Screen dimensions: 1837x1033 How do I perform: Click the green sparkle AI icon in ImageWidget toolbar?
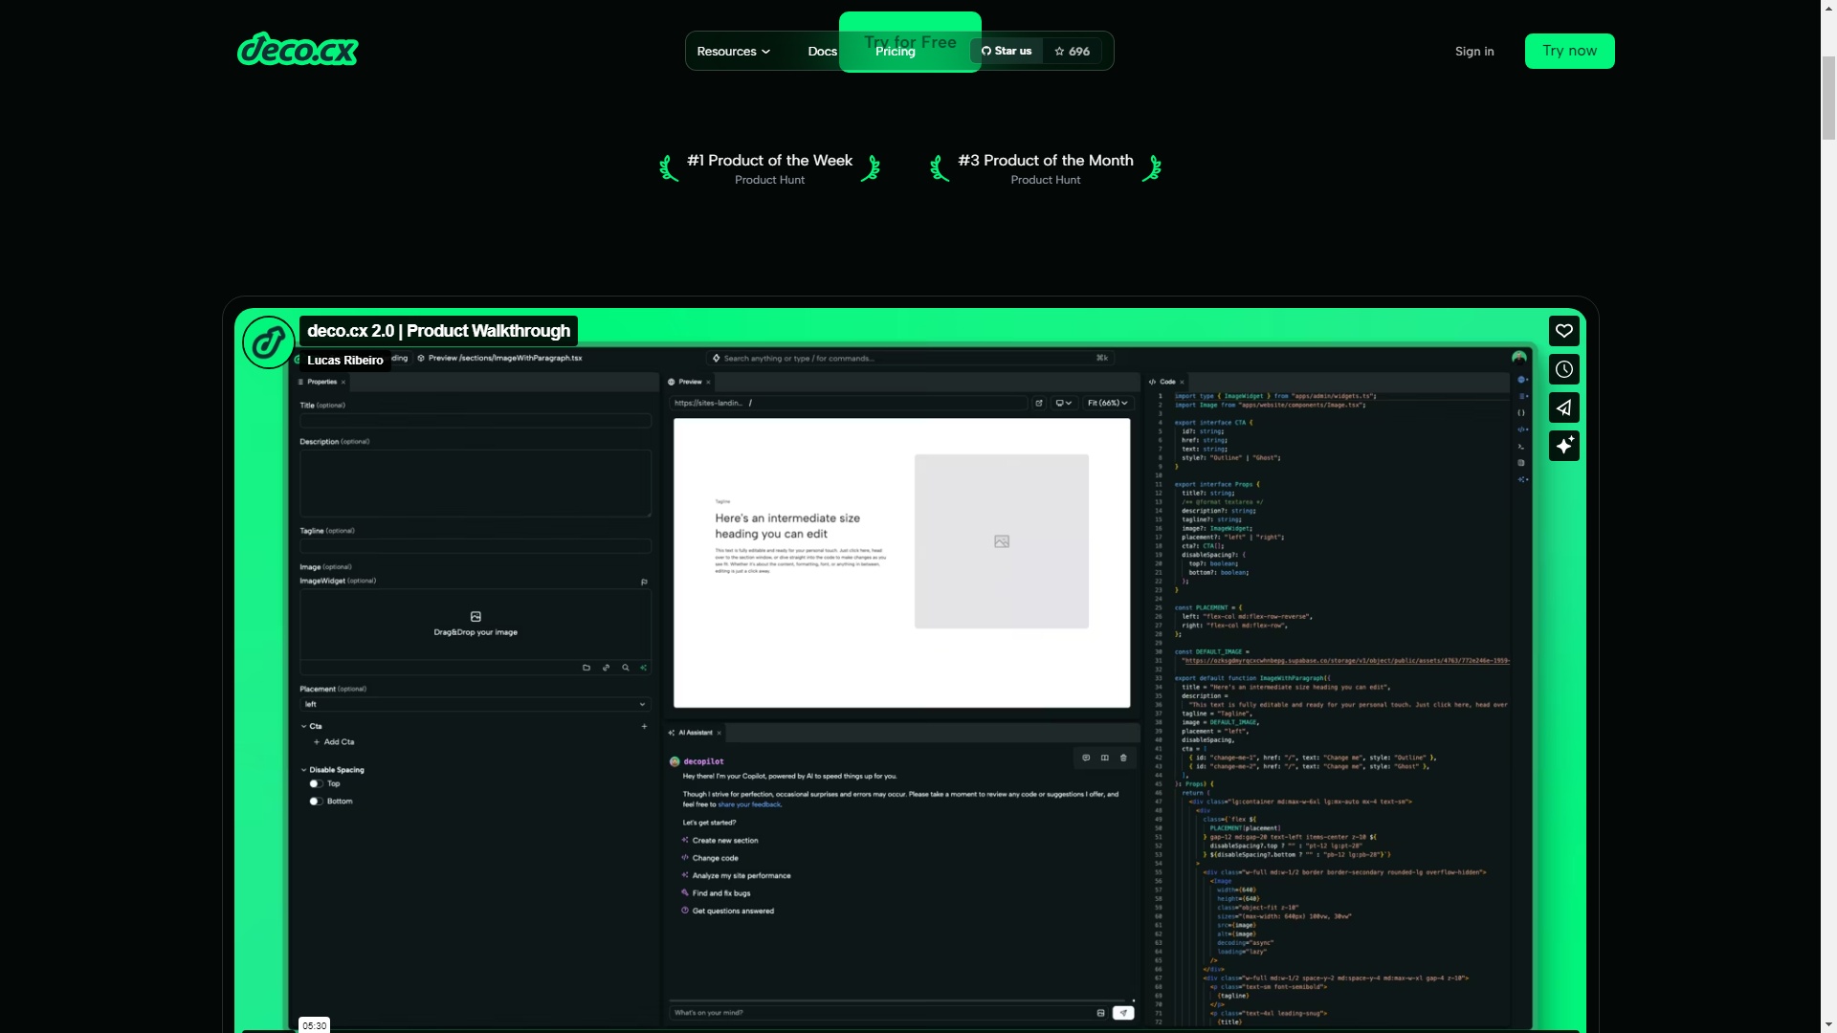coord(644,668)
